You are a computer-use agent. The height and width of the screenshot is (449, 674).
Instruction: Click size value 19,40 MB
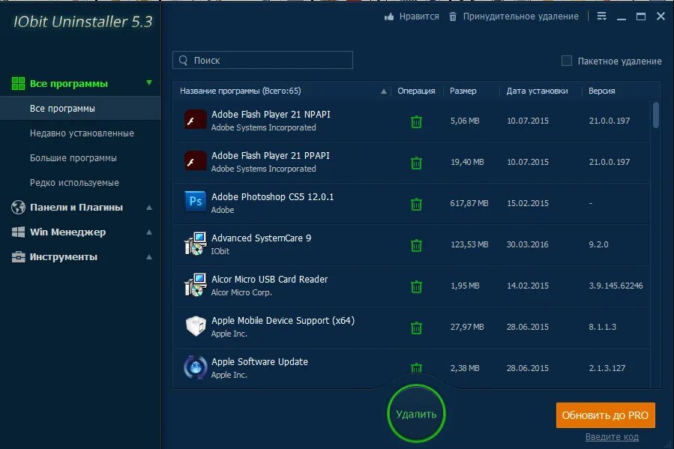point(467,162)
